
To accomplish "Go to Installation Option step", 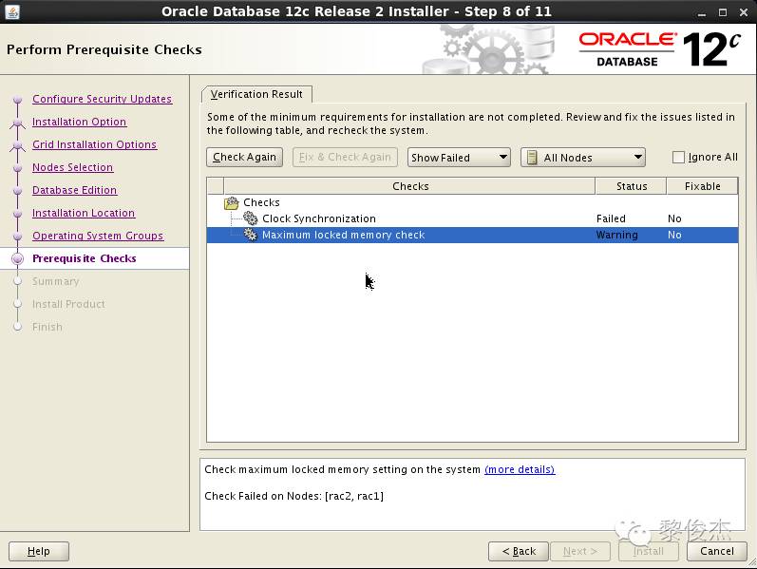I will pyautogui.click(x=79, y=122).
